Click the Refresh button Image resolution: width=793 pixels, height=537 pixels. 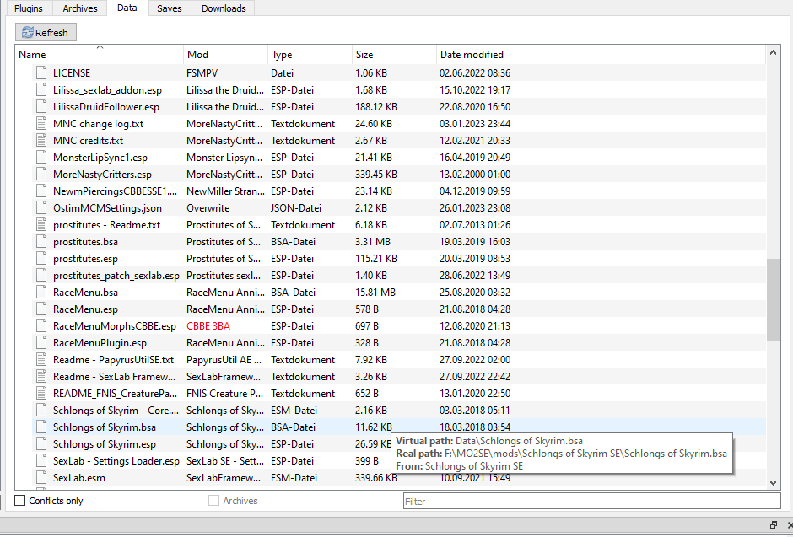(x=46, y=32)
